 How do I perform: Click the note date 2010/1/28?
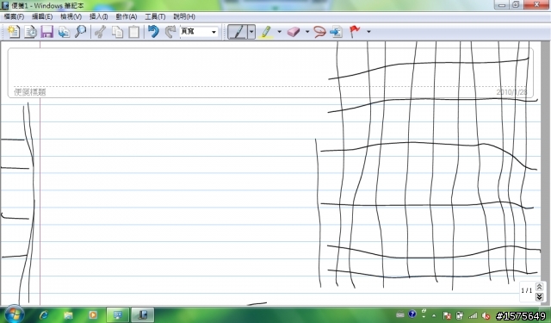511,92
